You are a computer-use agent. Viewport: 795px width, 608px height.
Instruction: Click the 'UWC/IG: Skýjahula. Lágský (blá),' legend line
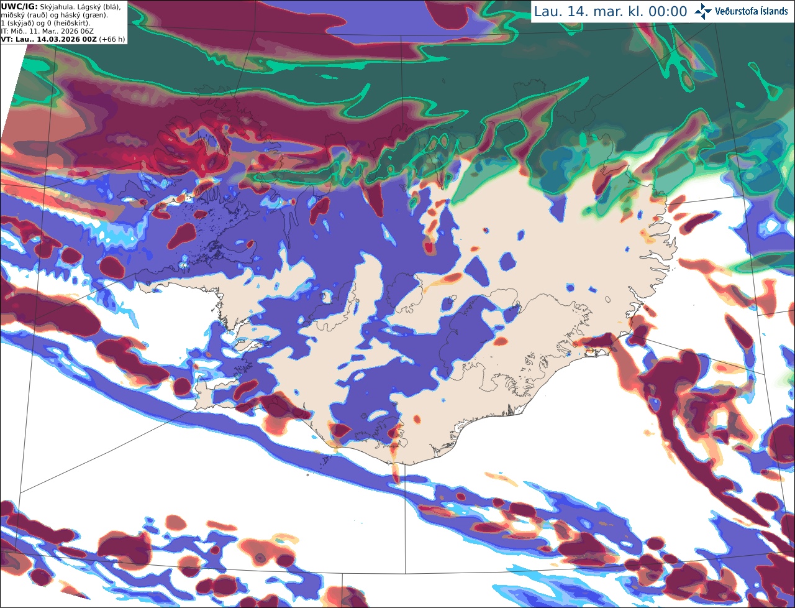(61, 6)
